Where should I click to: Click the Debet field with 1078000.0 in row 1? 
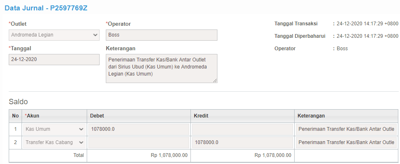pos(139,129)
